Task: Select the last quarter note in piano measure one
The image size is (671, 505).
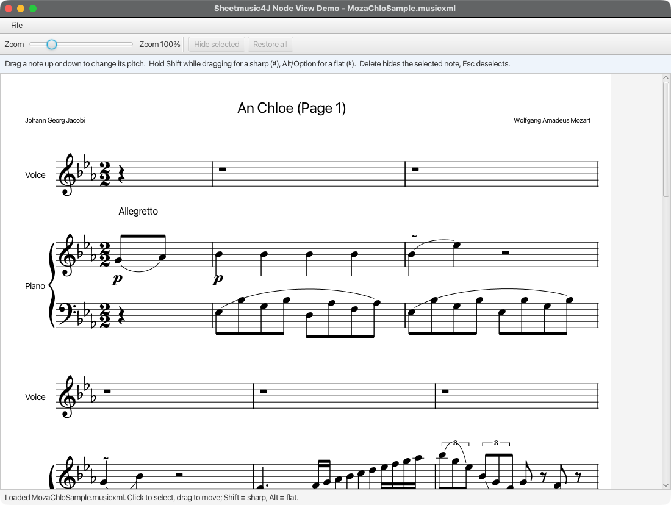Action: pos(354,254)
